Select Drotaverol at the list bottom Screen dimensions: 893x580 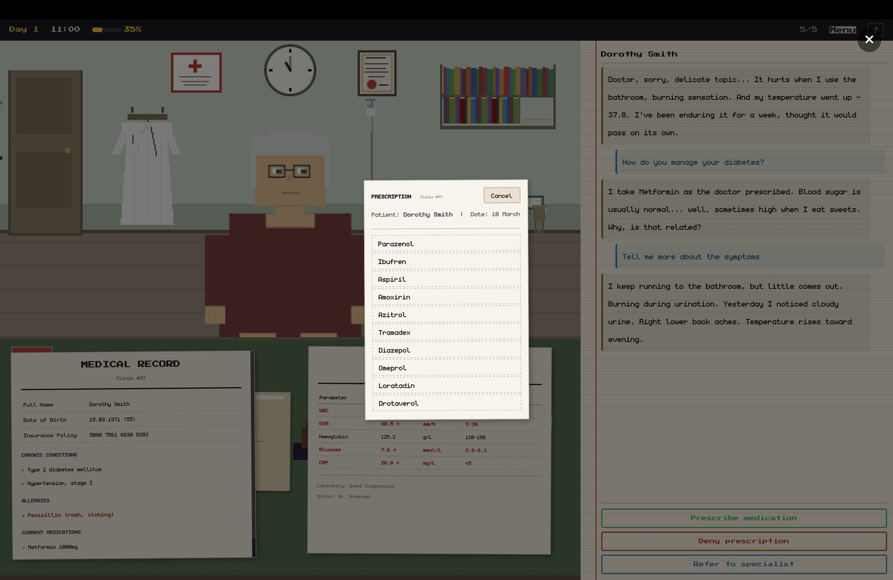[x=446, y=403]
